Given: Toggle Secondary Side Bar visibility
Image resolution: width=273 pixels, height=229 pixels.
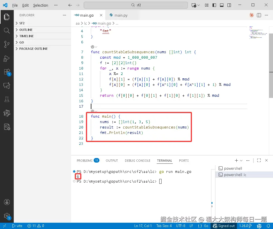Looking at the screenshot, I should click(229, 5).
